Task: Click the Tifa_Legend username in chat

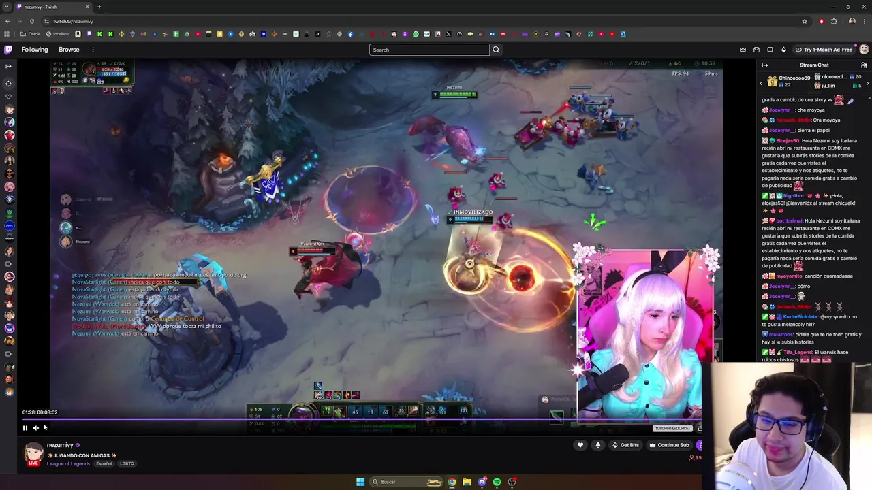Action: coord(798,352)
